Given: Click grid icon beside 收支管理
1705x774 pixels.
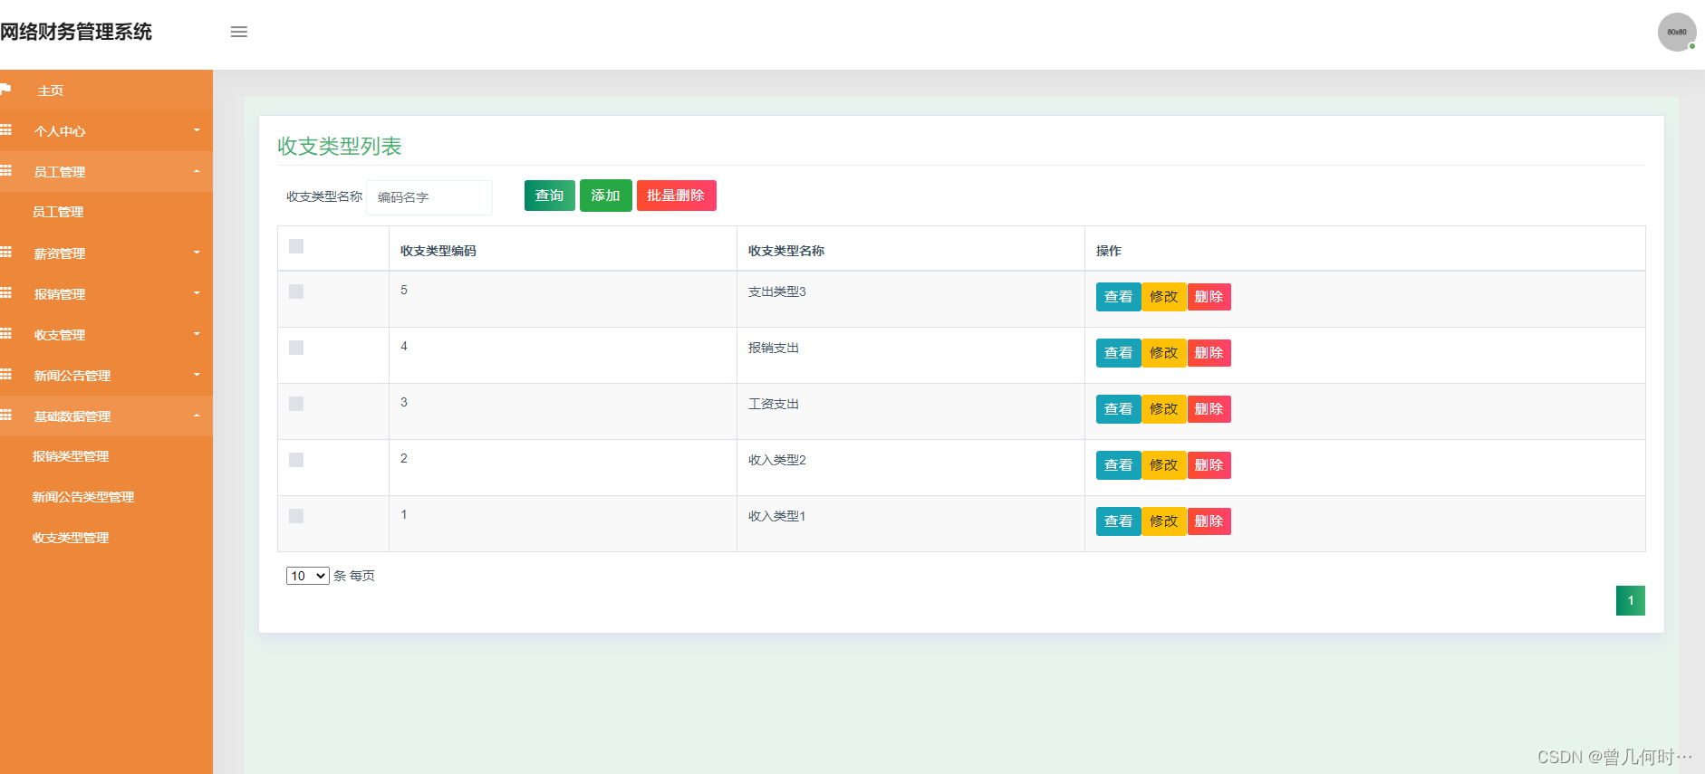Looking at the screenshot, I should (5, 334).
